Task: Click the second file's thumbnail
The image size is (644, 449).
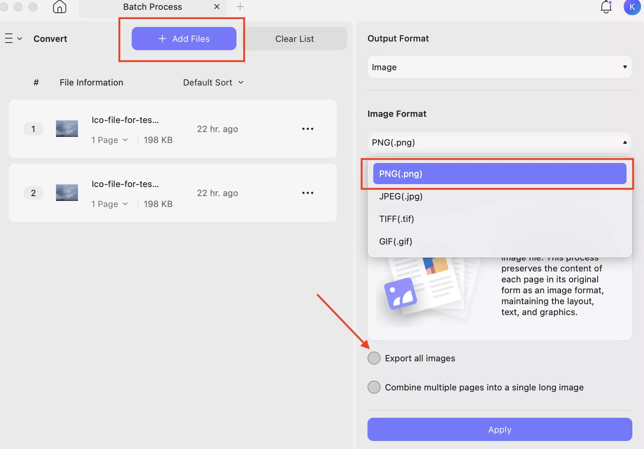Action: [67, 192]
